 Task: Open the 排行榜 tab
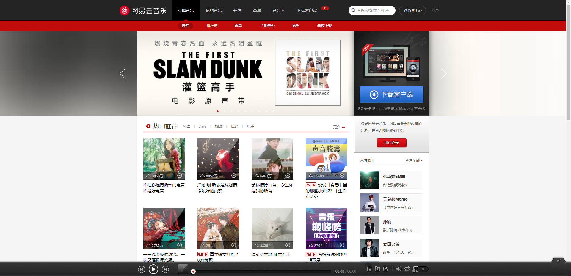point(212,26)
